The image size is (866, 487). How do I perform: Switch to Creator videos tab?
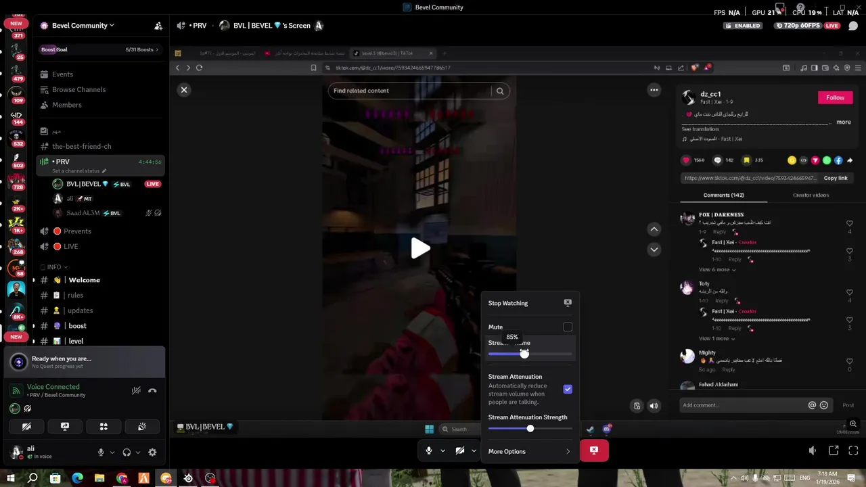tap(811, 195)
